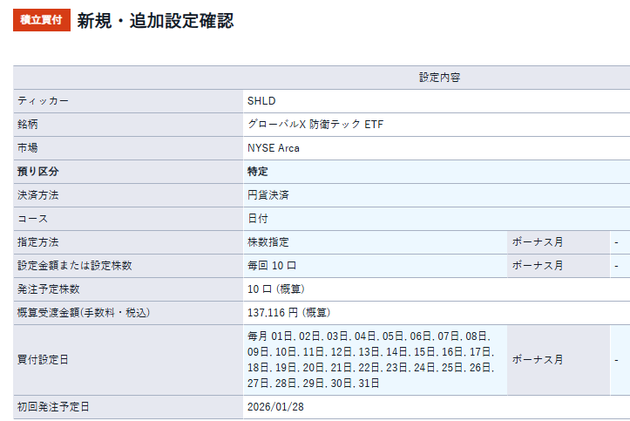Screen dimensions: 630x421
Task: Select the SHLD ticker value
Action: coord(261,101)
